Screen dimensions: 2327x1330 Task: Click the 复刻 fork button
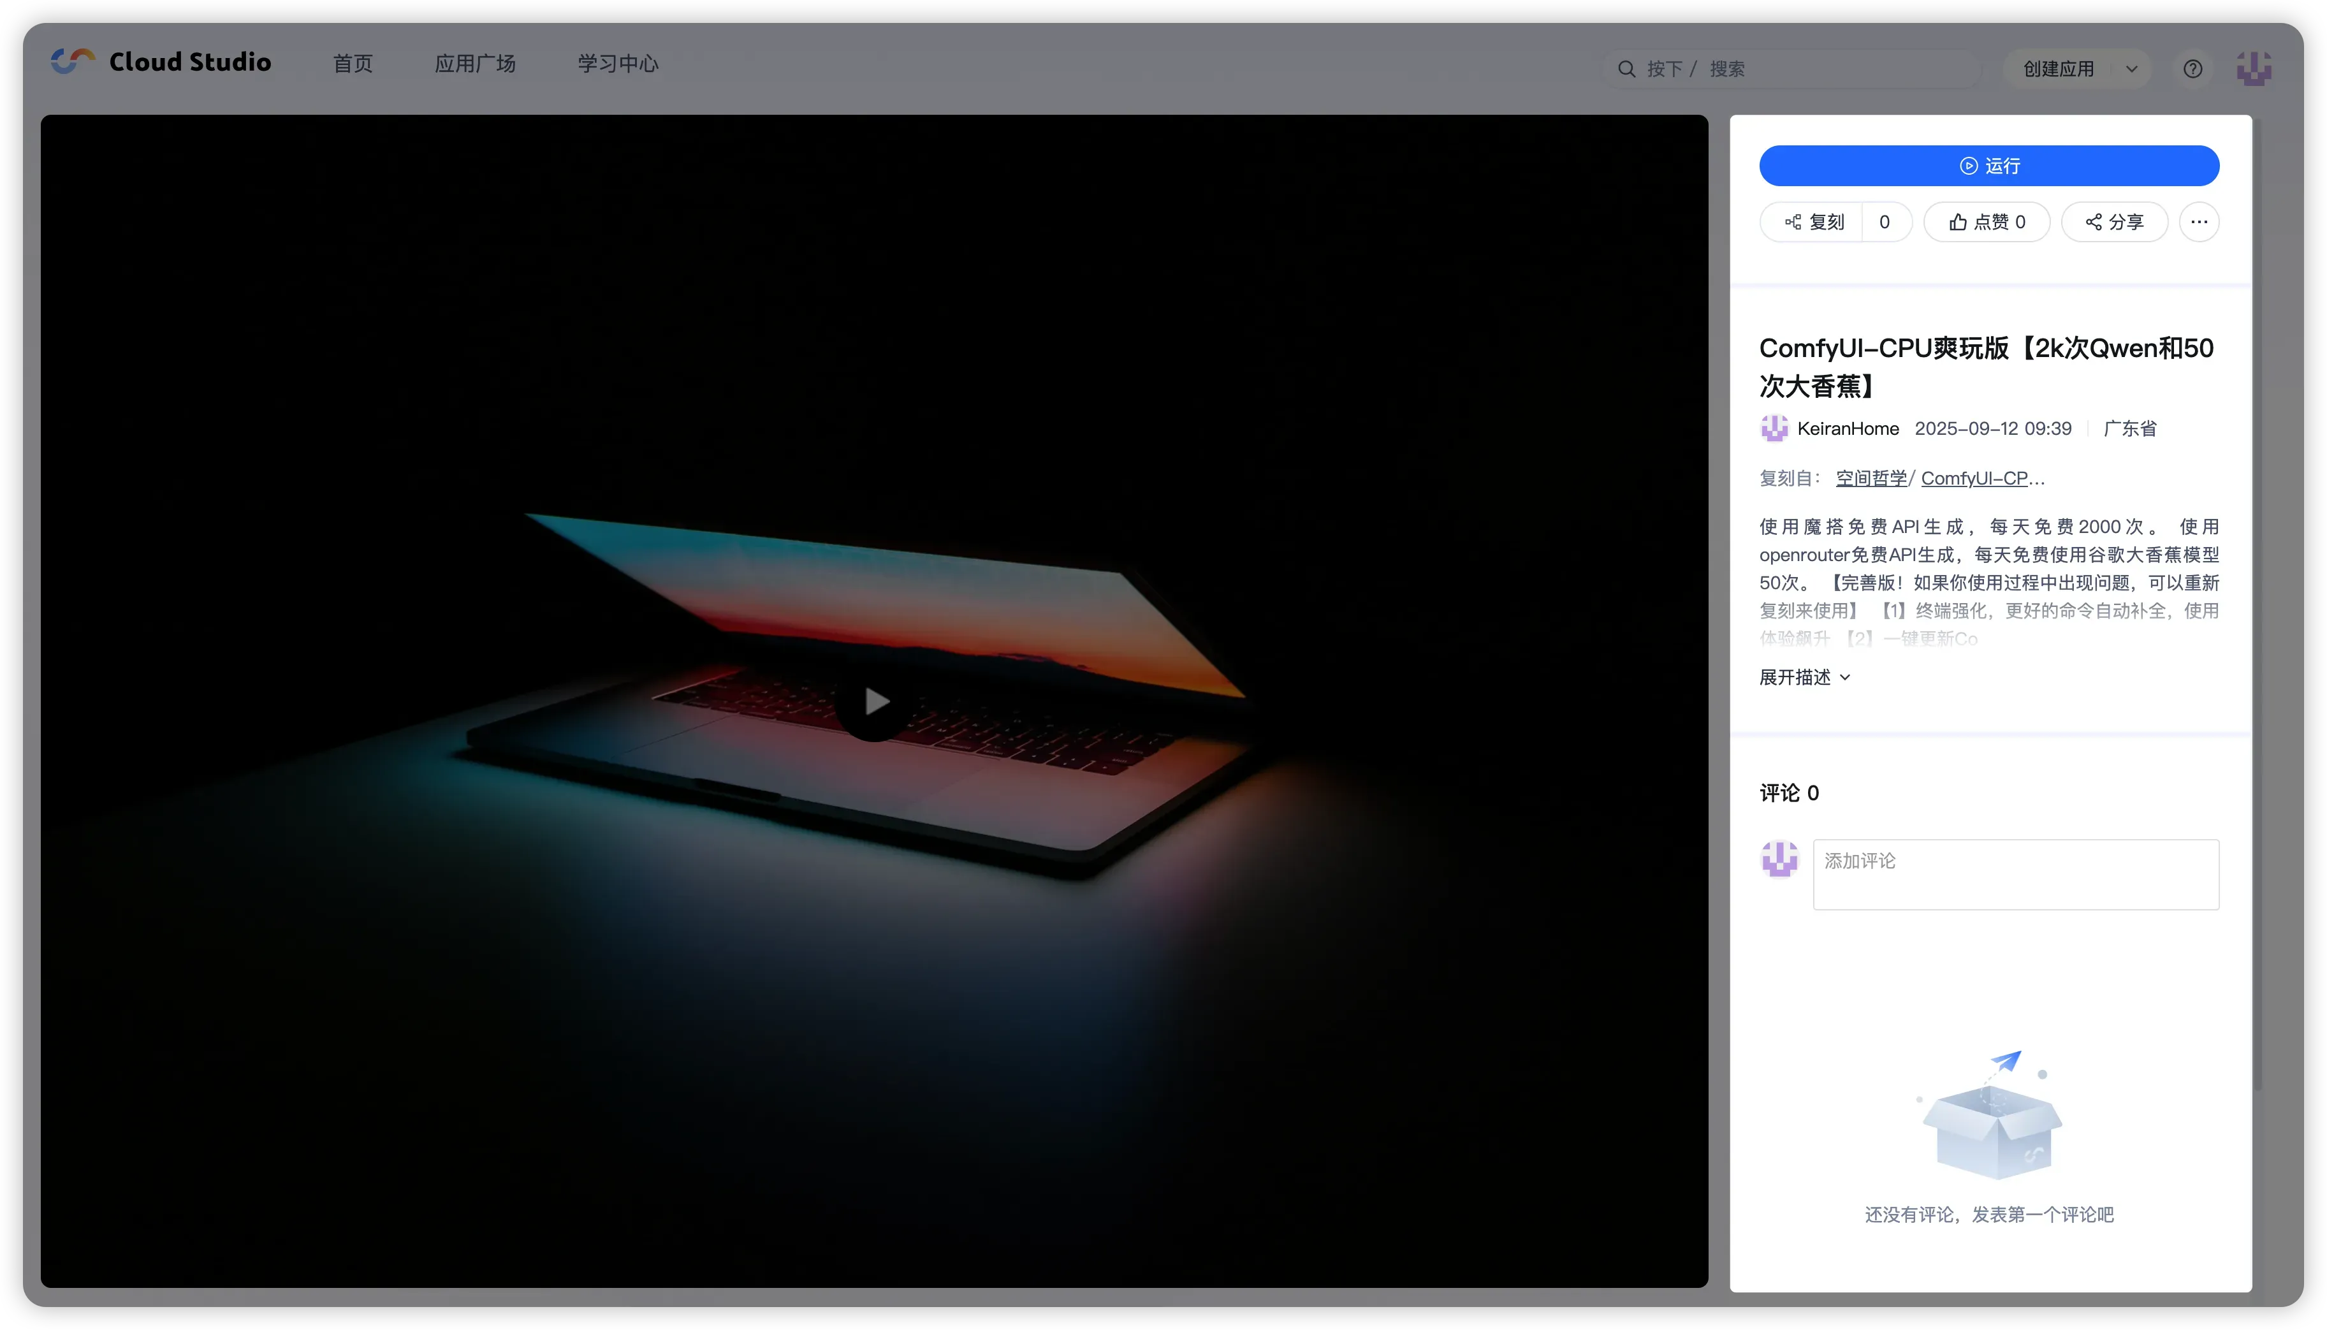1813,222
